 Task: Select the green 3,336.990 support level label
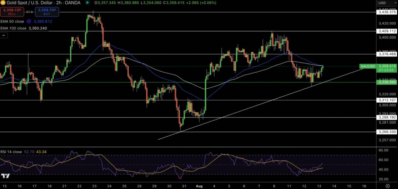tap(386, 82)
